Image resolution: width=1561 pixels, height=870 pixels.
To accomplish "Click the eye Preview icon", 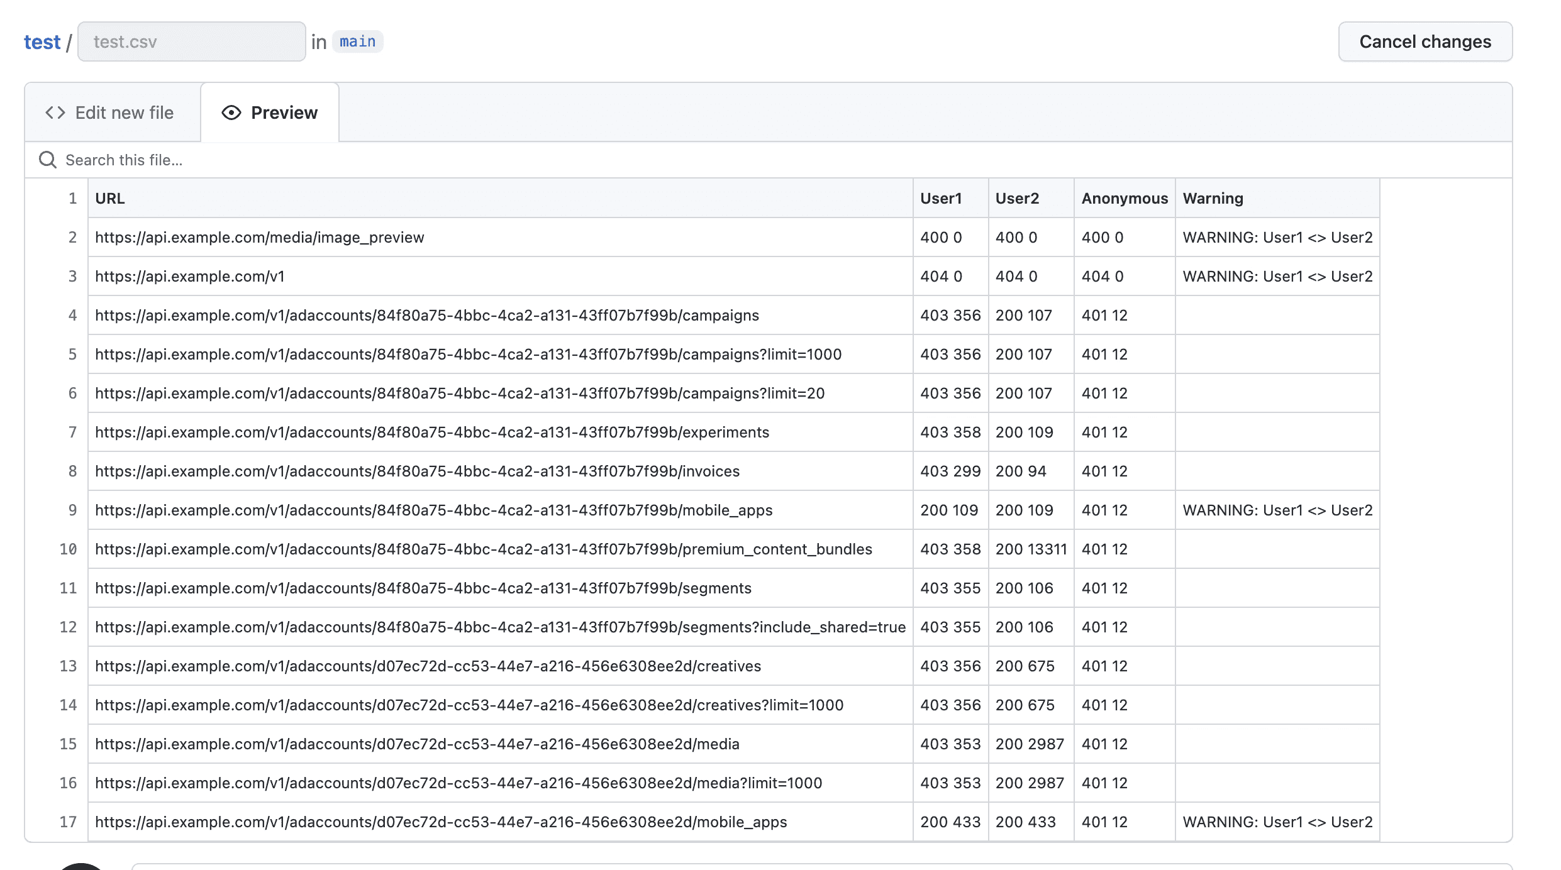I will click(231, 113).
